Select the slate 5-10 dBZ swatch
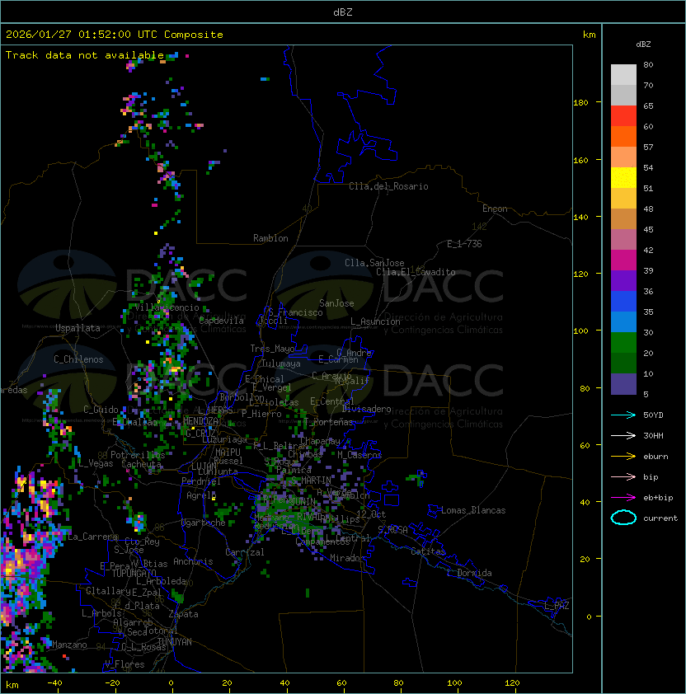This screenshot has width=686, height=694. pos(623,384)
